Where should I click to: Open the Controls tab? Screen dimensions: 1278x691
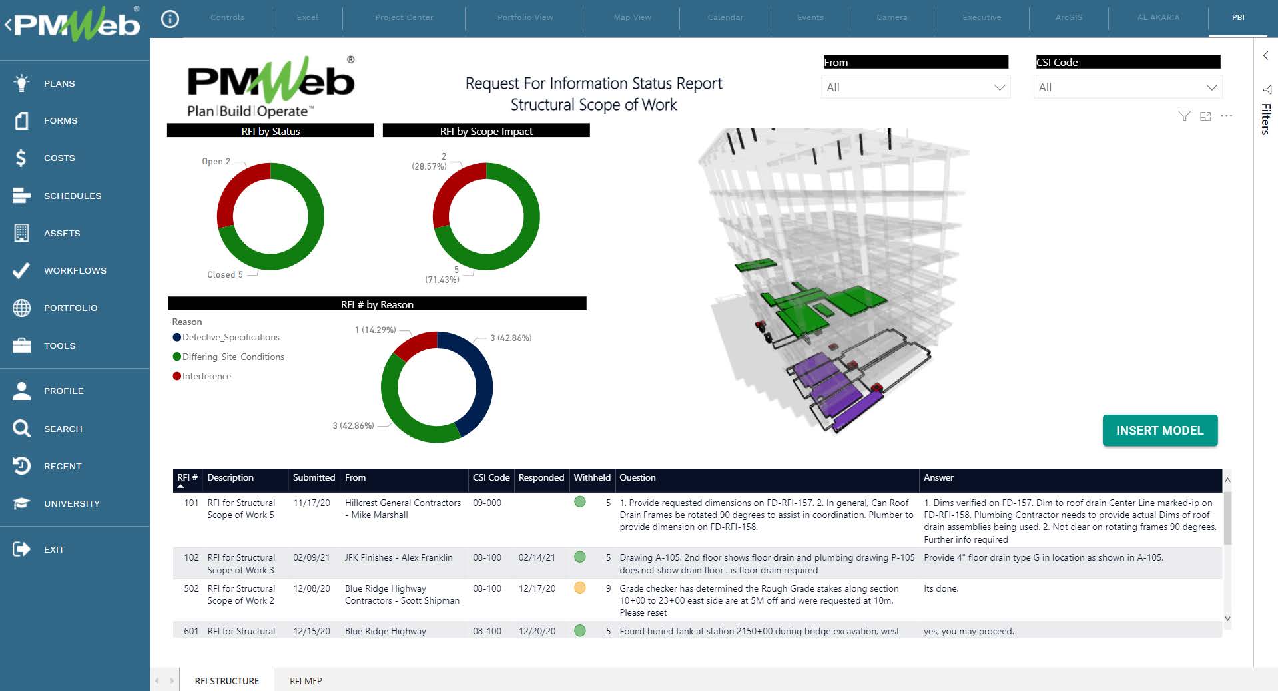coord(227,17)
